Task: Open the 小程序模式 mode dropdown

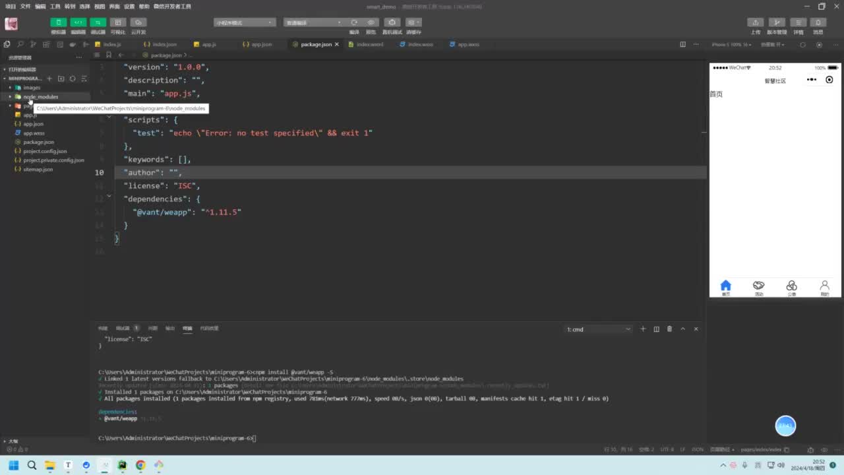Action: (244, 22)
